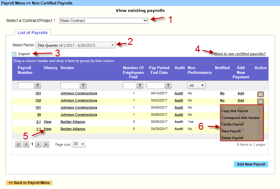Switch to List of Payrolls tab
The height and width of the screenshot is (189, 280).
point(33,33)
